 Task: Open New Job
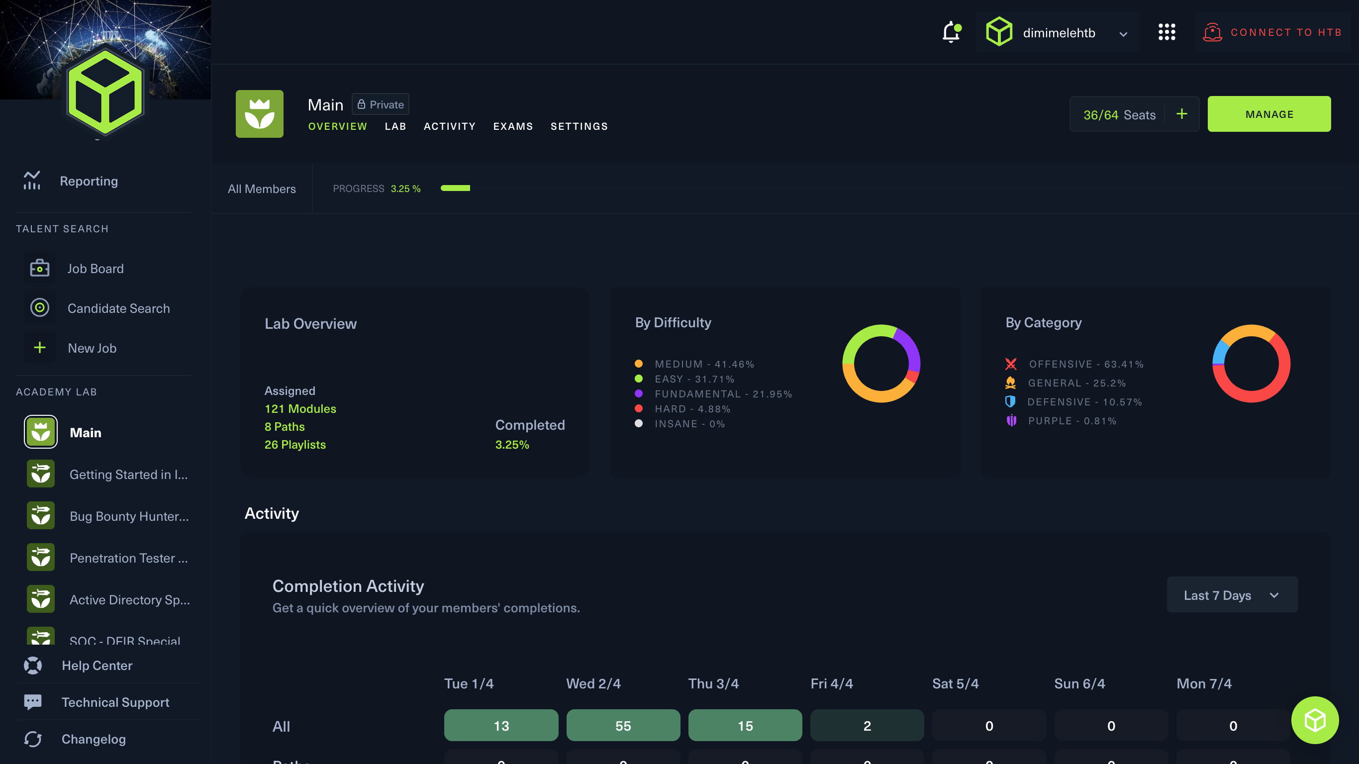click(92, 348)
